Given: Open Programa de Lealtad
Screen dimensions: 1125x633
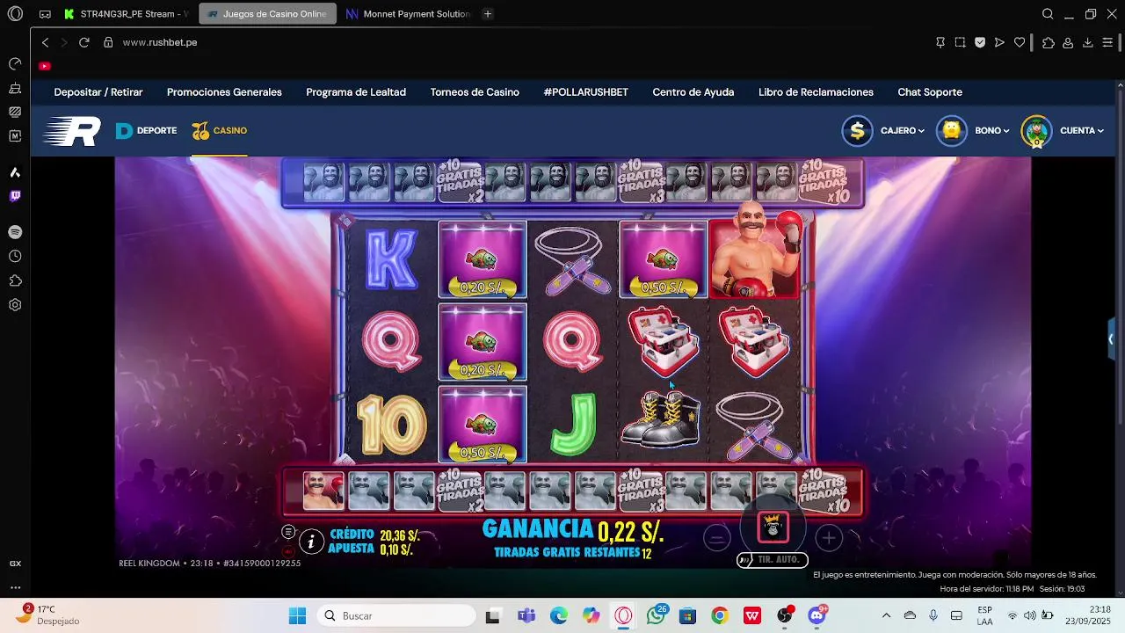Looking at the screenshot, I should tap(356, 92).
